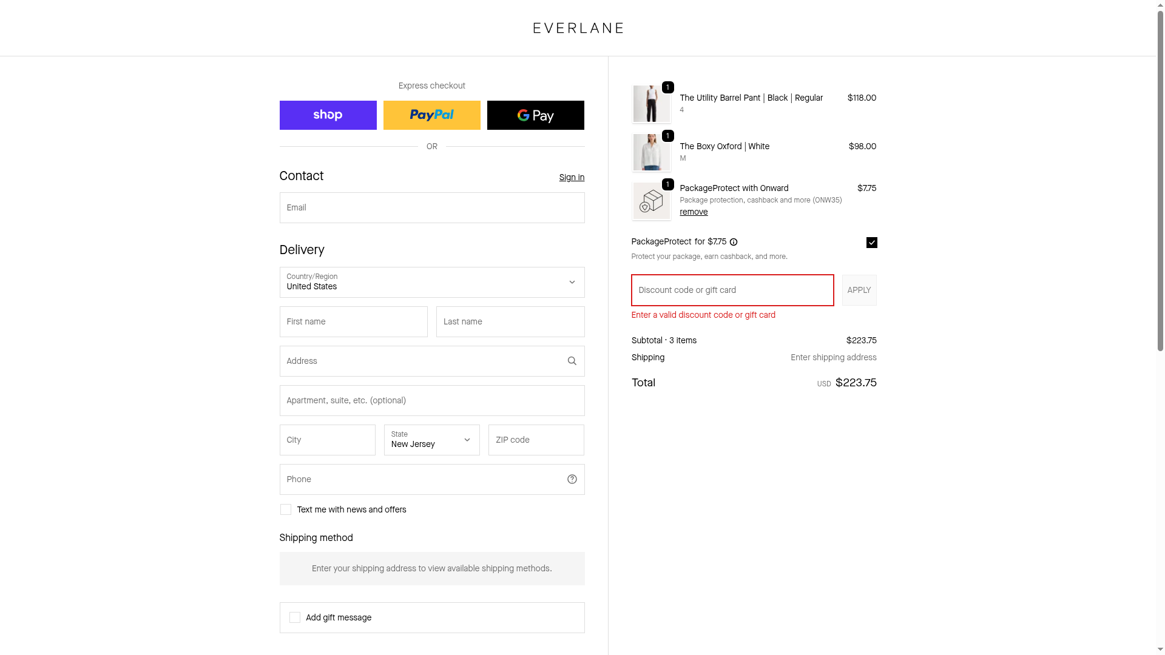The height and width of the screenshot is (655, 1165).
Task: Click the Shop Pay express checkout button
Action: pos(328,115)
